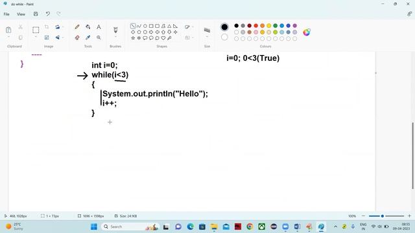The width and height of the screenshot is (415, 233).
Task: Open the Edit colours wheel
Action: (307, 32)
